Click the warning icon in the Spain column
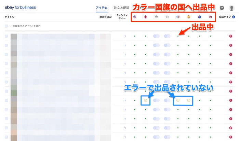Image resolution: width=239 pixels, height=141 pixels. pyautogui.click(x=188, y=100)
